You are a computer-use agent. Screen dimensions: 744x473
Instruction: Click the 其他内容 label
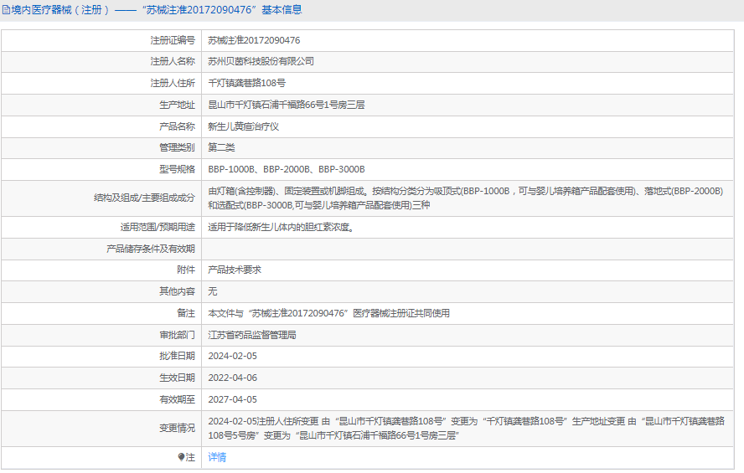tap(177, 292)
